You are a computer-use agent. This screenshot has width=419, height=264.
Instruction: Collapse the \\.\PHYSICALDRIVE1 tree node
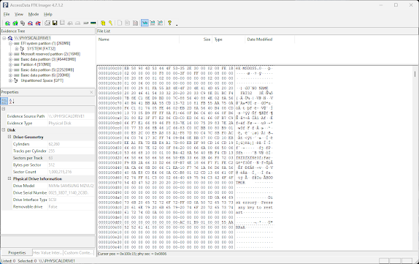click(x=4, y=38)
